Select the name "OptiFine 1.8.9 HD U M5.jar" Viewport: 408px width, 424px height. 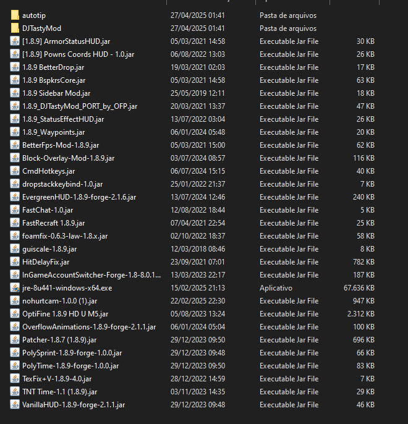(x=65, y=314)
